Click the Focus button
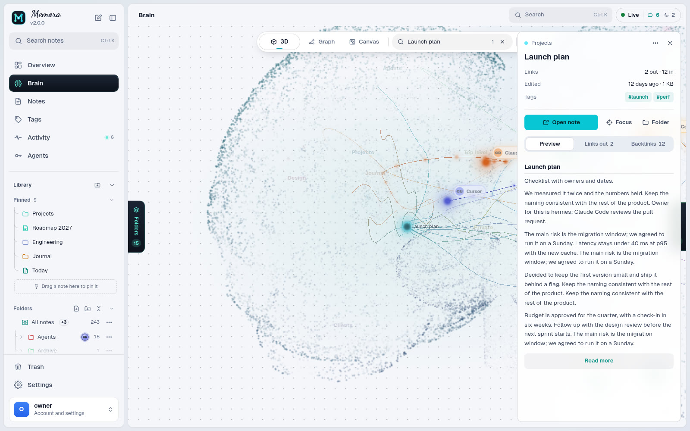 [619, 122]
